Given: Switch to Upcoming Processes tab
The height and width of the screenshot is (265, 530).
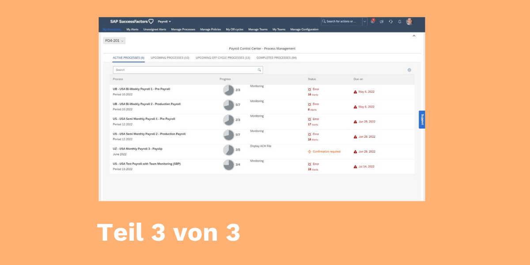Looking at the screenshot, I should pyautogui.click(x=170, y=57).
